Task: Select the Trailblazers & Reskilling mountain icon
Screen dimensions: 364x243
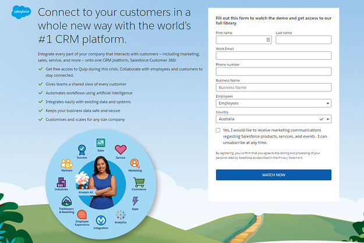Action: 66,201
